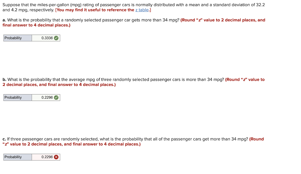Open the z table link
301x174 pixels.
click(x=142, y=10)
